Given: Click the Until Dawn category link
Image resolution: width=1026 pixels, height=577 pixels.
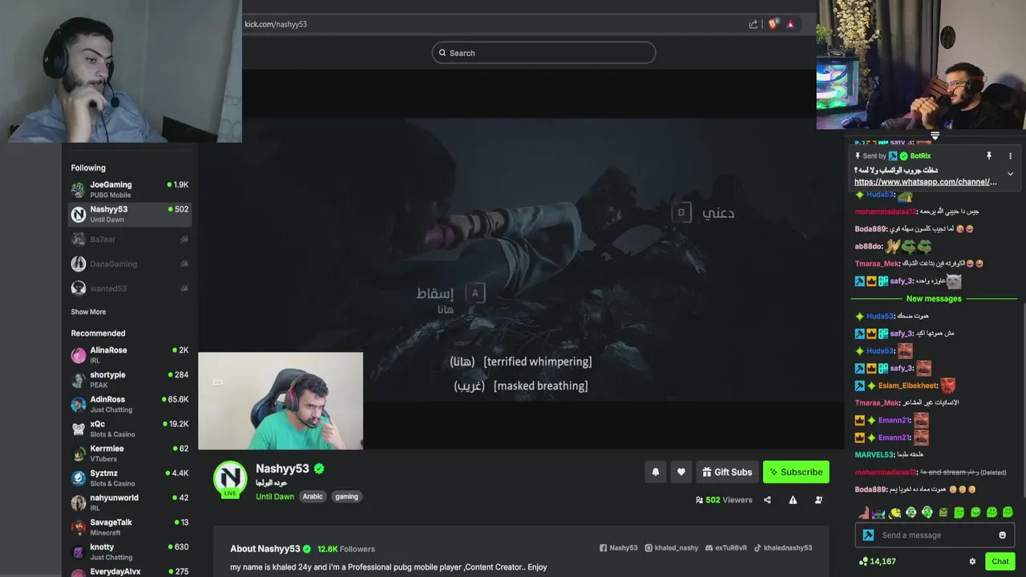Looking at the screenshot, I should point(275,497).
